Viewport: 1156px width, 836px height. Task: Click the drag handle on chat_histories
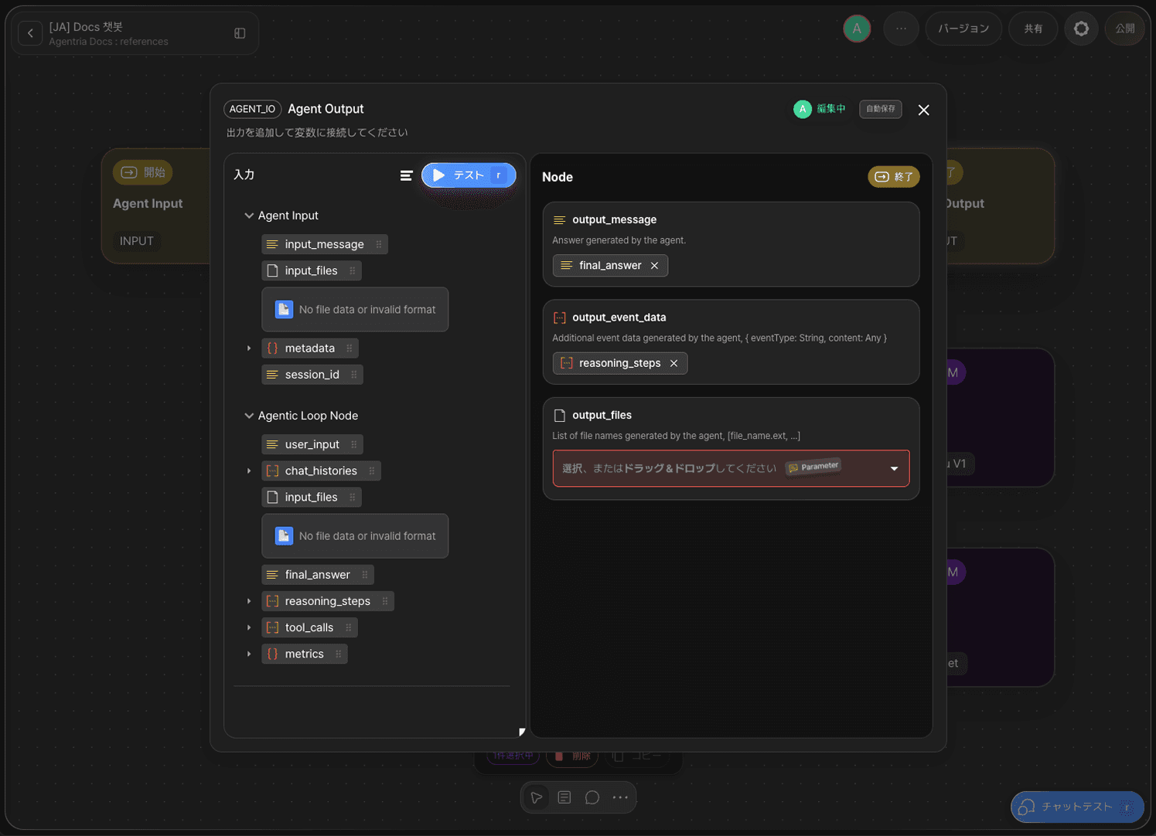[371, 471]
